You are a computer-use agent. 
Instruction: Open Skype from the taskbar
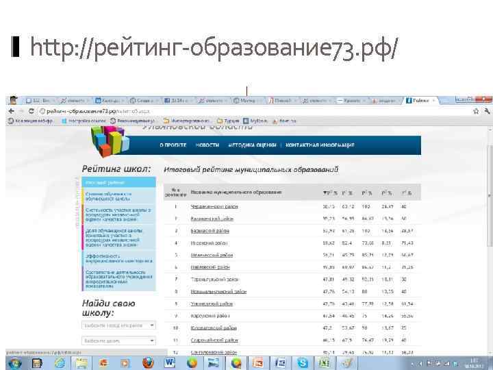[x=302, y=363]
